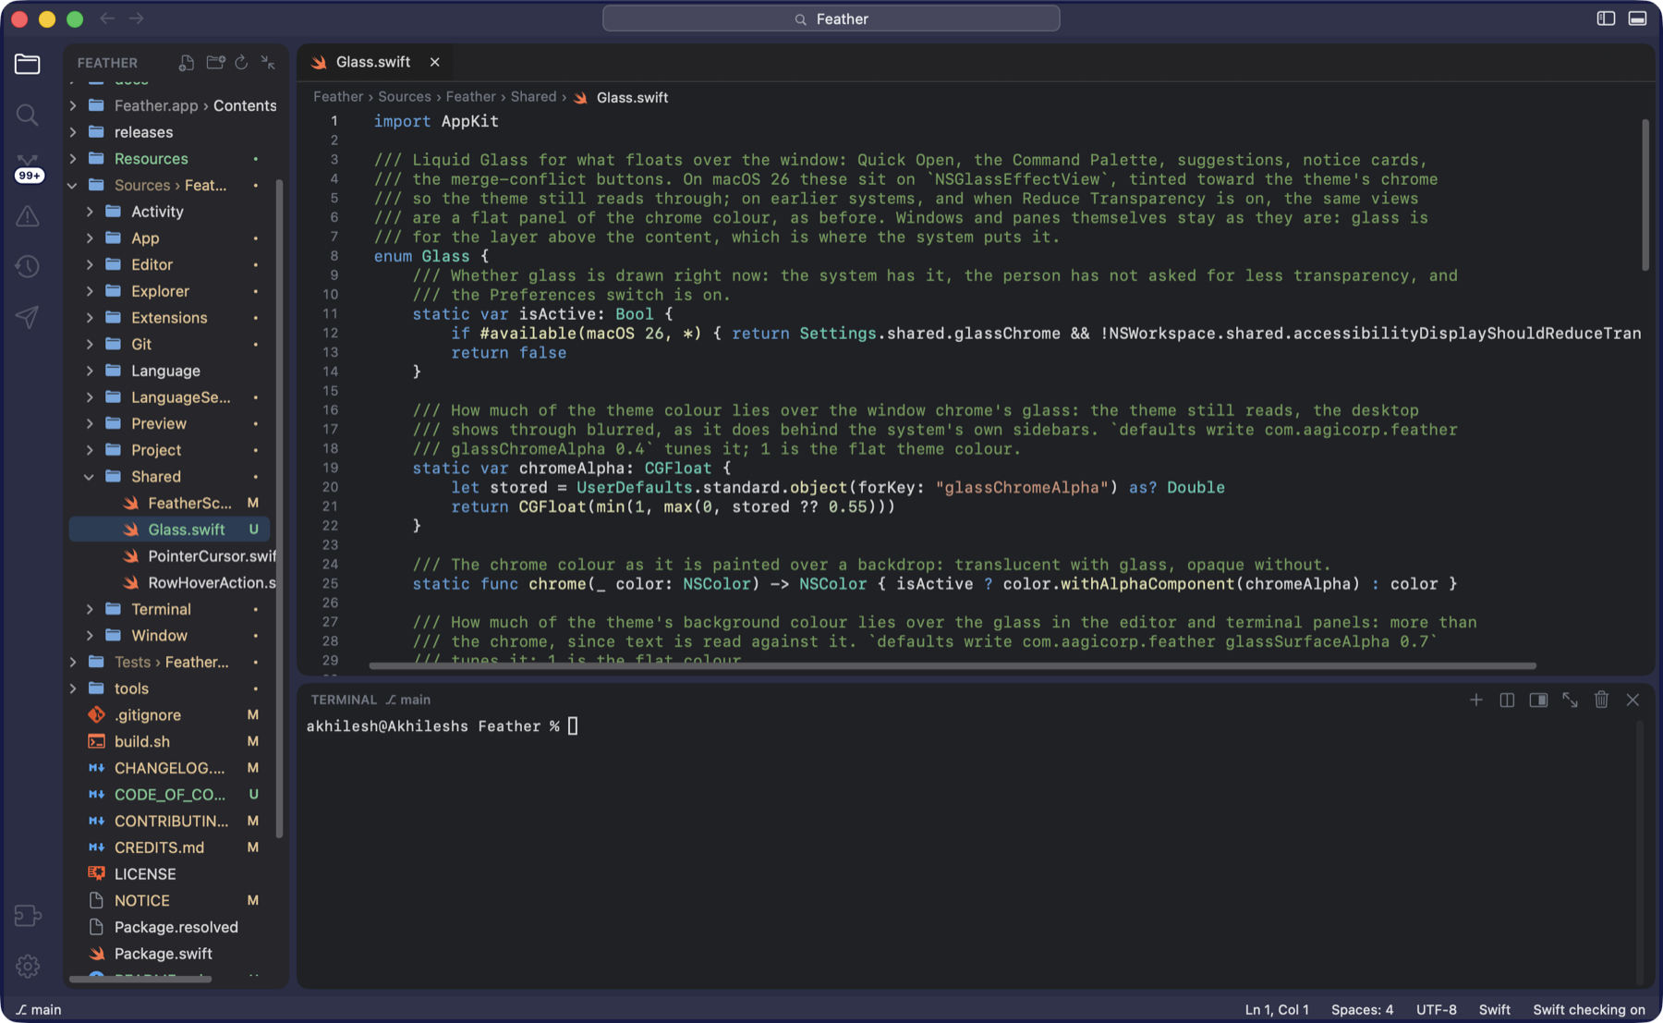Open build.sh in the file tree

[x=171, y=741]
